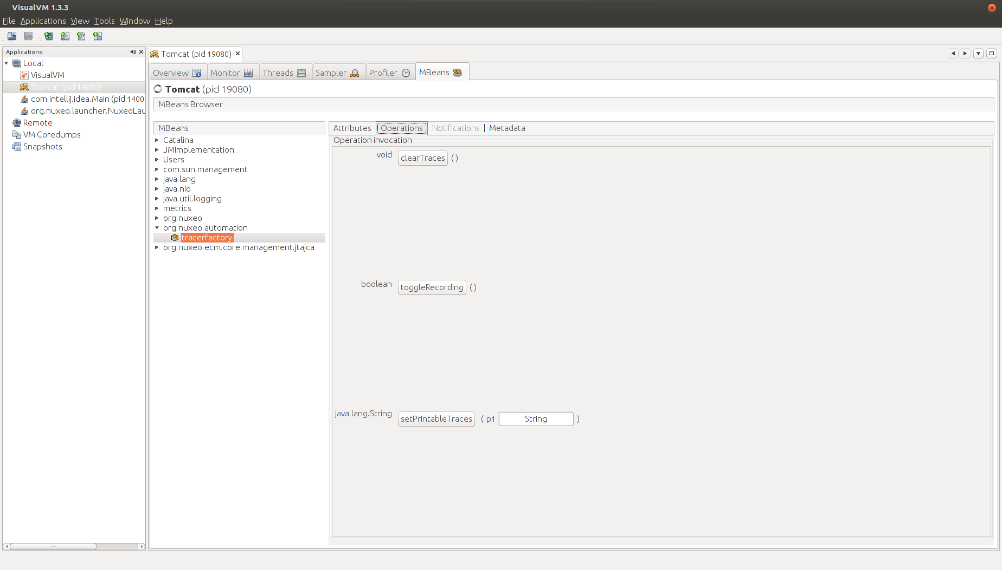This screenshot has width=1002, height=570.
Task: Open the File menu
Action: pyautogui.click(x=9, y=21)
